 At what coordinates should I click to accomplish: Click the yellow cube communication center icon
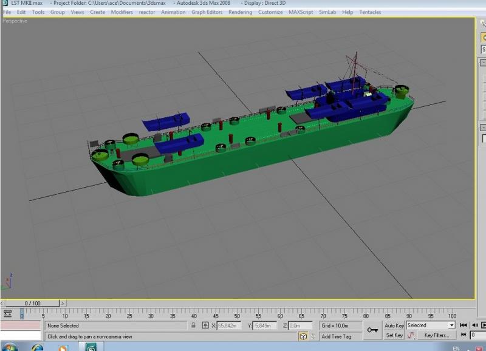click(x=303, y=336)
